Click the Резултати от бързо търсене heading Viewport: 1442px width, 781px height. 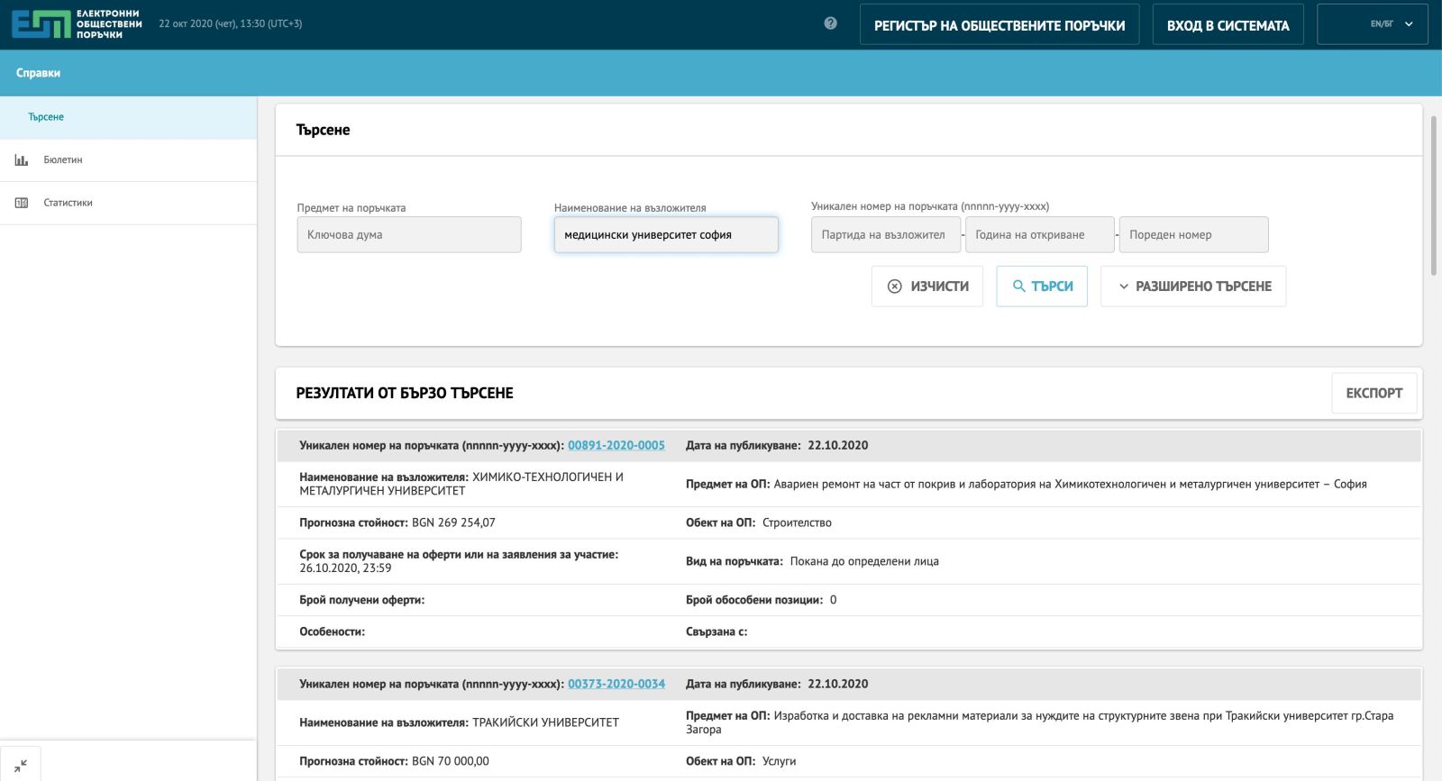tap(405, 394)
